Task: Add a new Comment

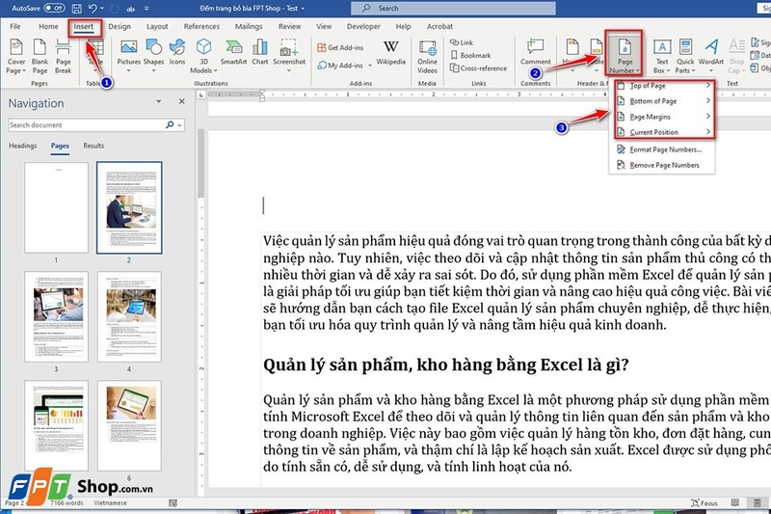Action: 536,52
